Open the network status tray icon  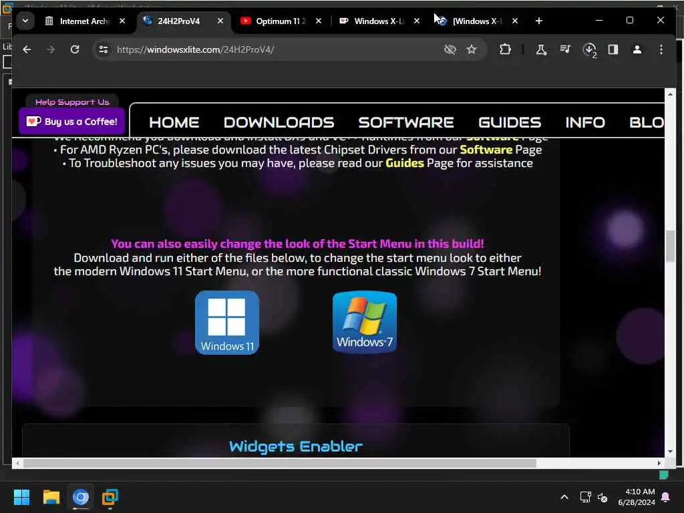[x=585, y=497]
